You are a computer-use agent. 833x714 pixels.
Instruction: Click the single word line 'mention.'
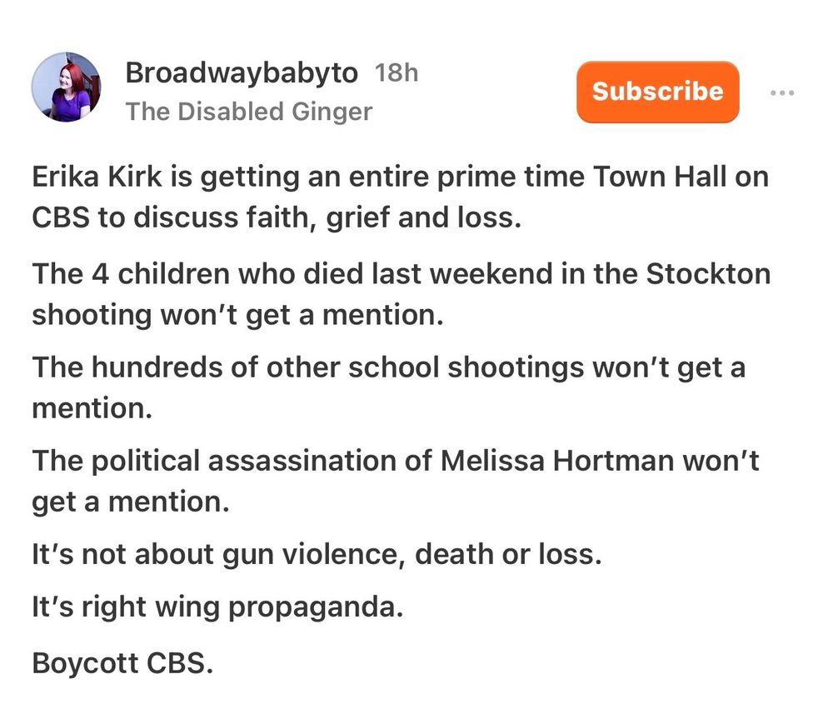tap(87, 407)
